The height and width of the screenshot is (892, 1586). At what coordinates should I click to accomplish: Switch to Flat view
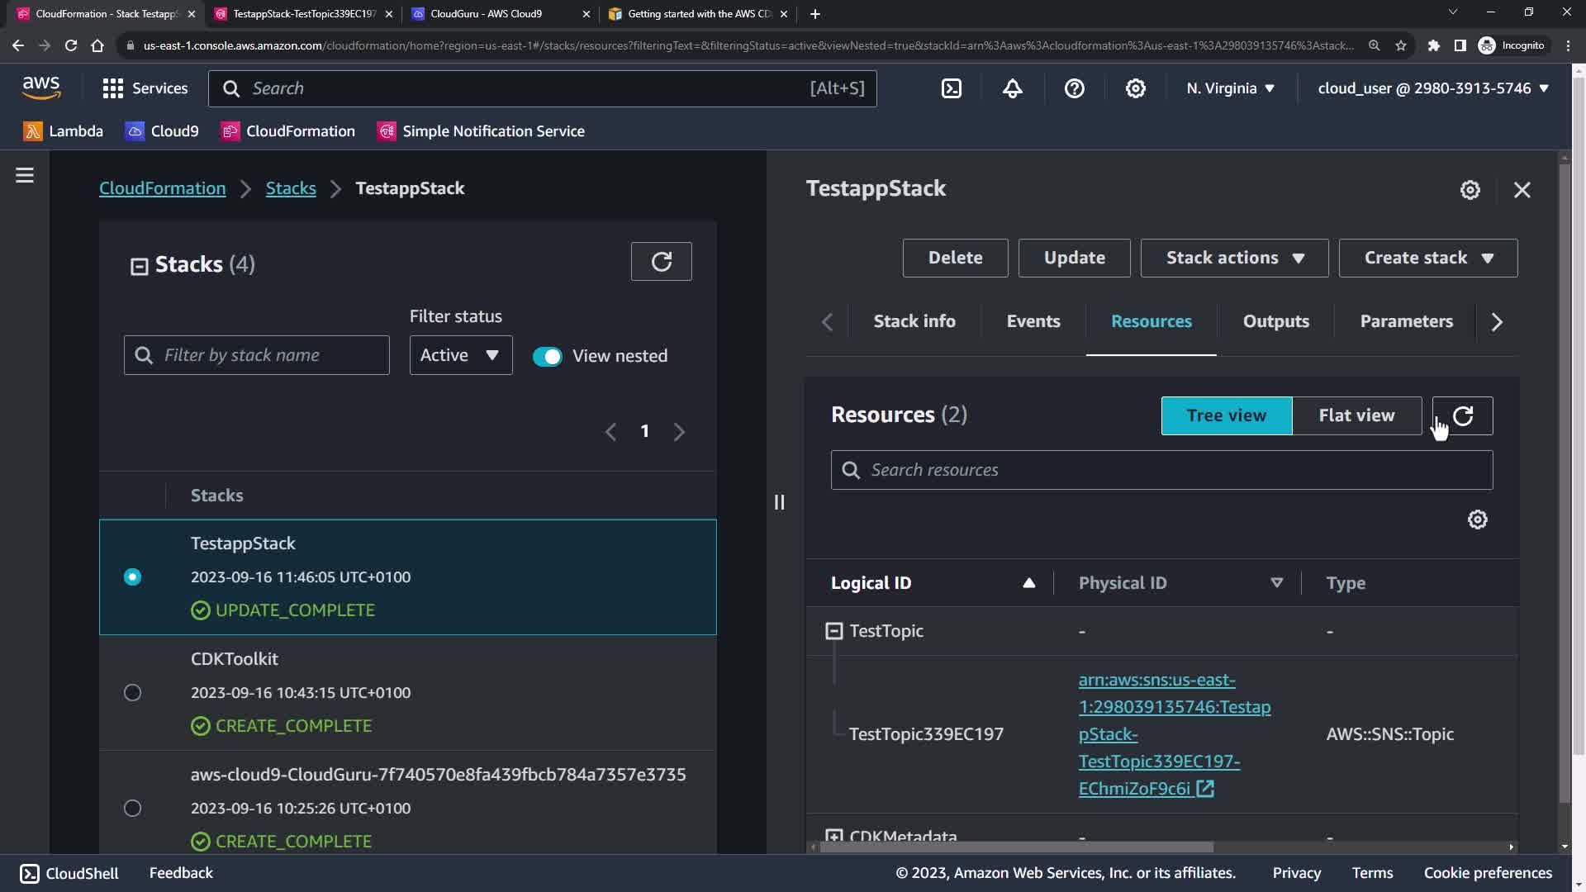1356,415
